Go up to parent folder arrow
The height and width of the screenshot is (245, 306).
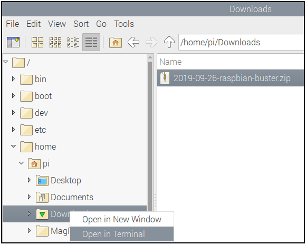coord(169,42)
